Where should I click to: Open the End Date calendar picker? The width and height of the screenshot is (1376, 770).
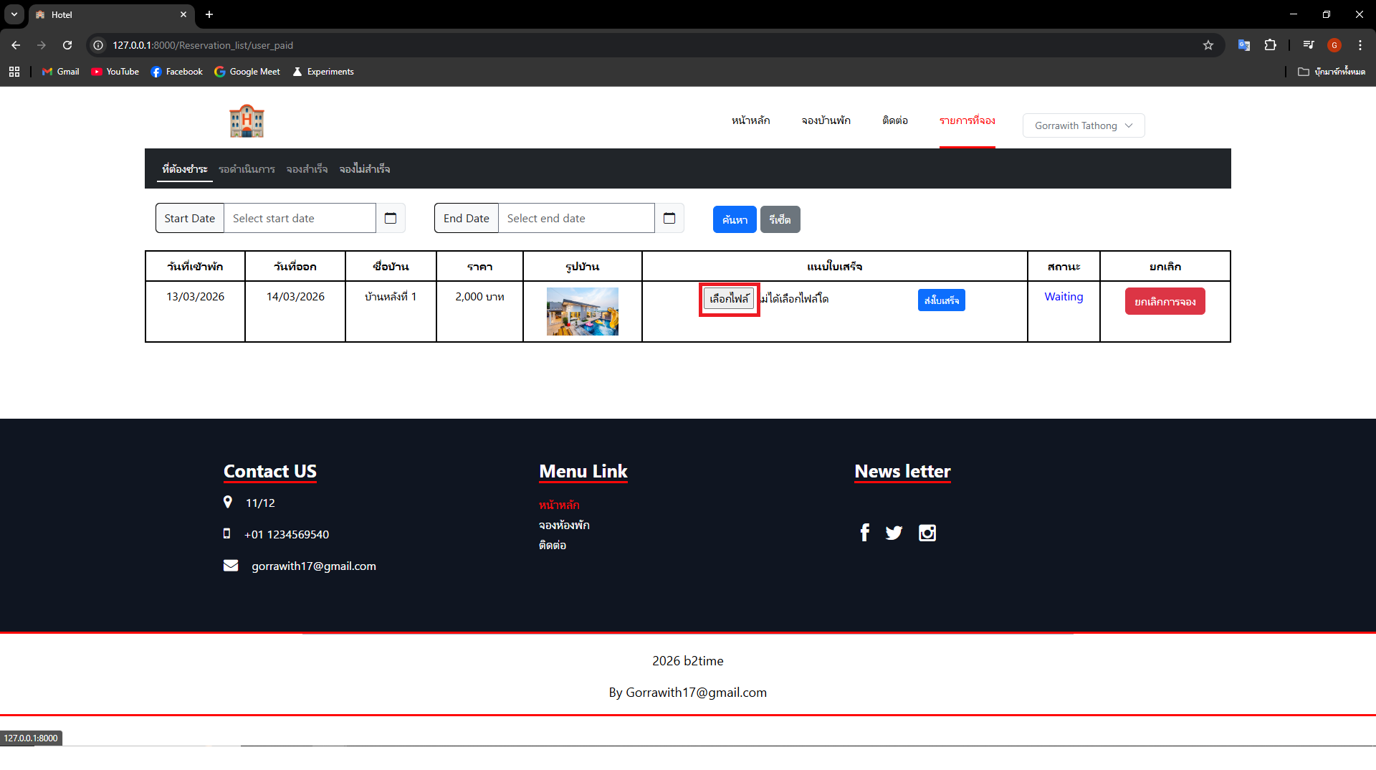(x=669, y=219)
